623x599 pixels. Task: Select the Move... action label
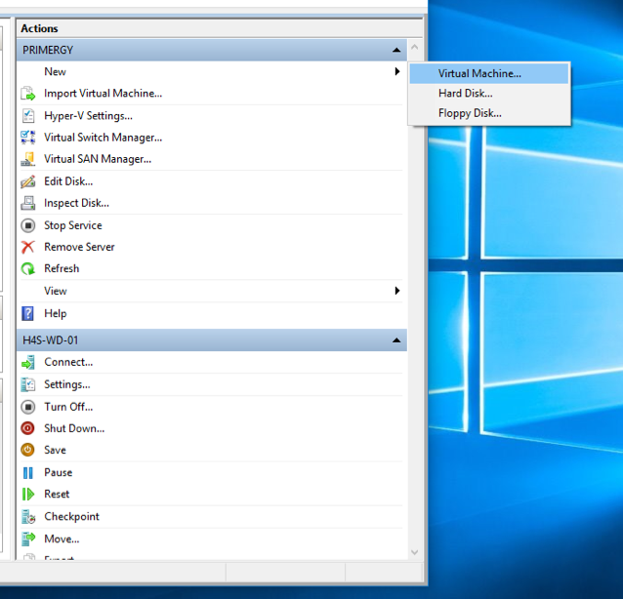point(62,539)
